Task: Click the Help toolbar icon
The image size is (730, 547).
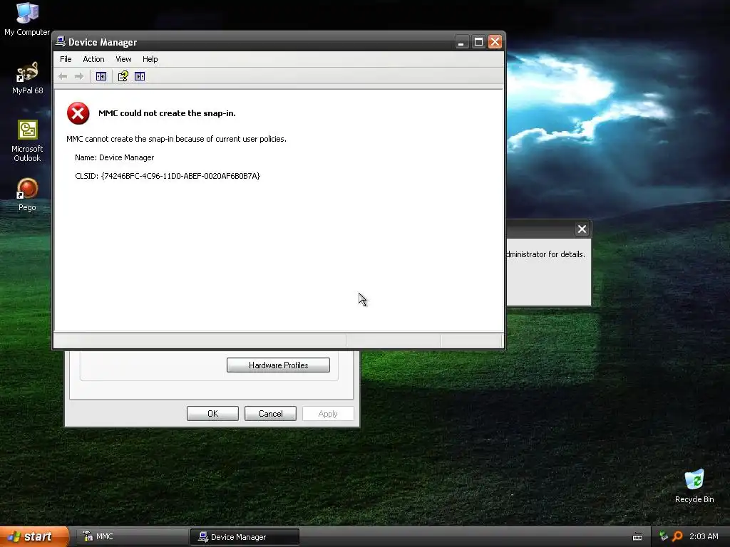Action: (123, 76)
